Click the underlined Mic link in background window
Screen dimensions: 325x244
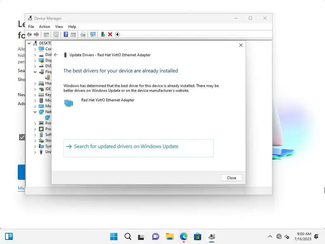[21, 188]
